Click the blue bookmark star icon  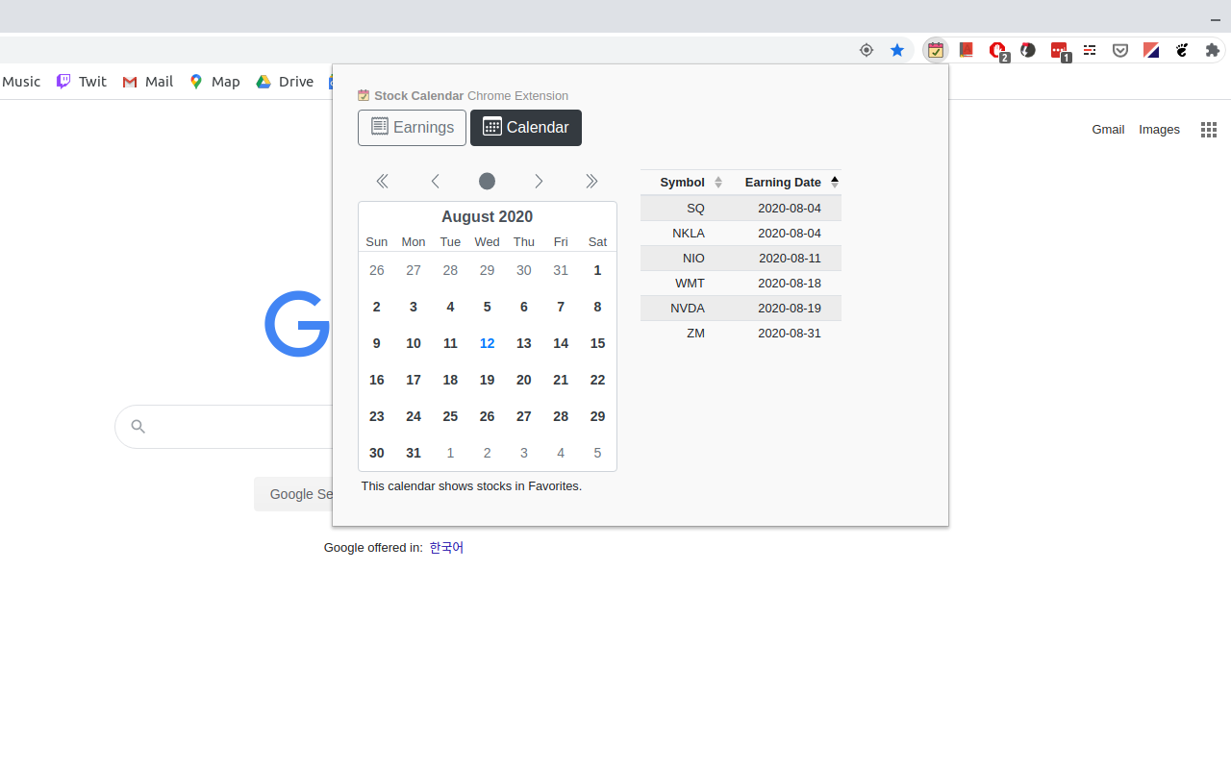tap(897, 50)
